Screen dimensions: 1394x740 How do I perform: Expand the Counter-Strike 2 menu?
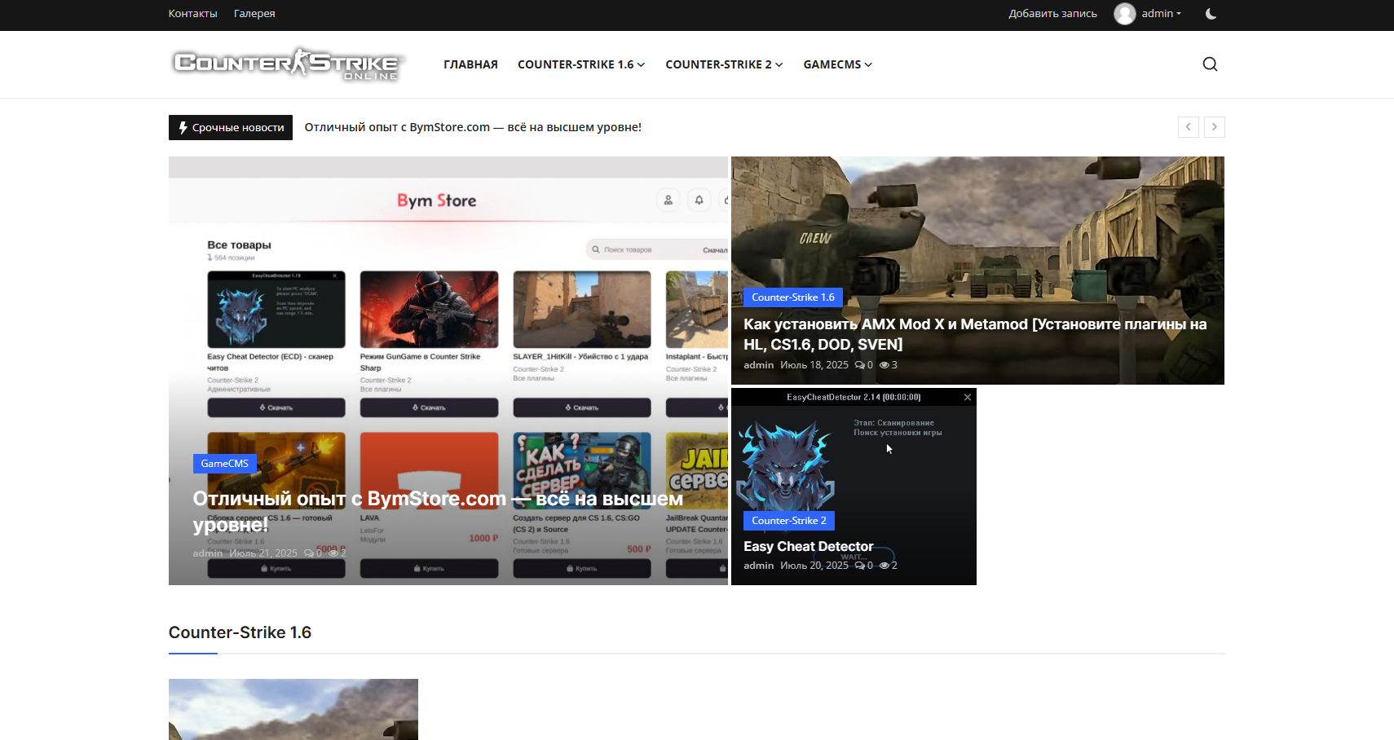click(723, 64)
